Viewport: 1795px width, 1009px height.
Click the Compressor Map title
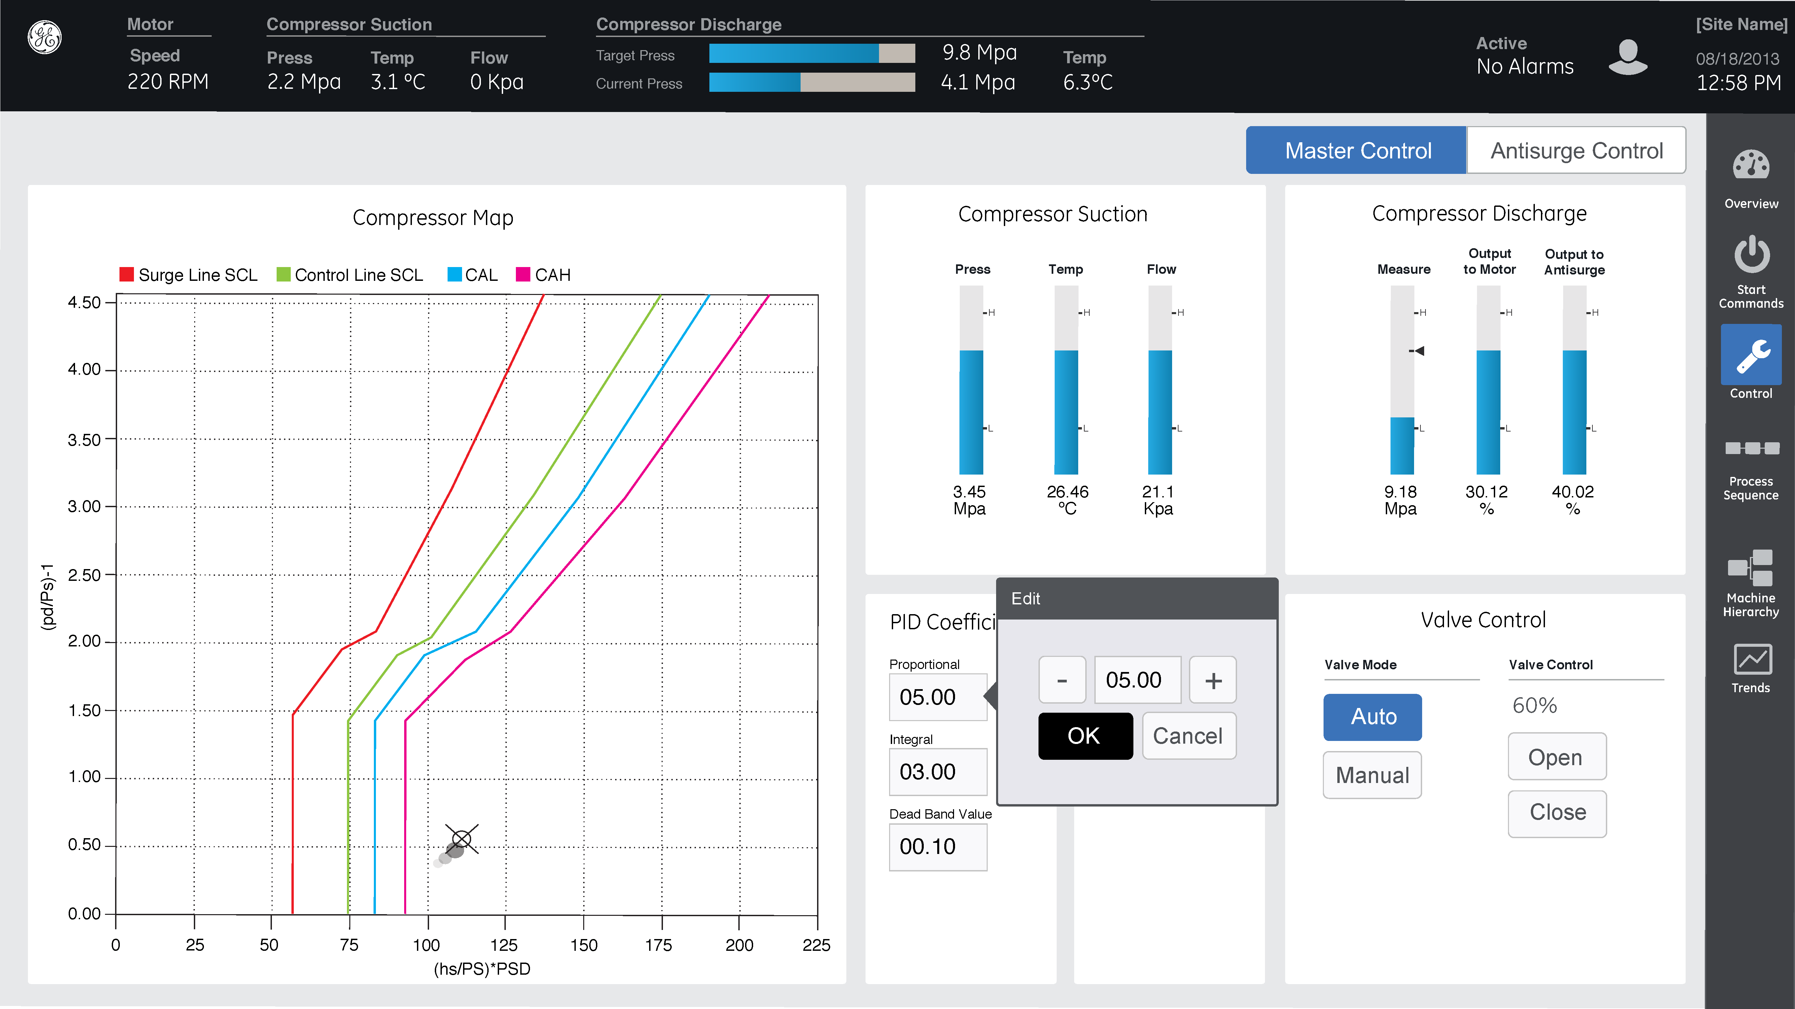(x=433, y=218)
